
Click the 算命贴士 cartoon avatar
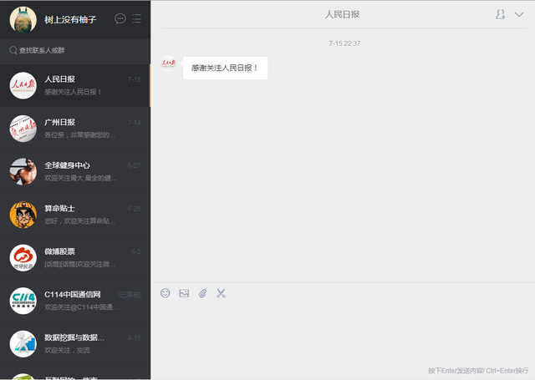pos(23,215)
